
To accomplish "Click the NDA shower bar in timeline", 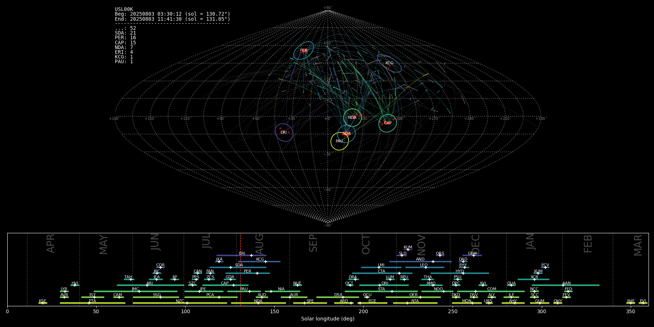I will click(x=258, y=303).
